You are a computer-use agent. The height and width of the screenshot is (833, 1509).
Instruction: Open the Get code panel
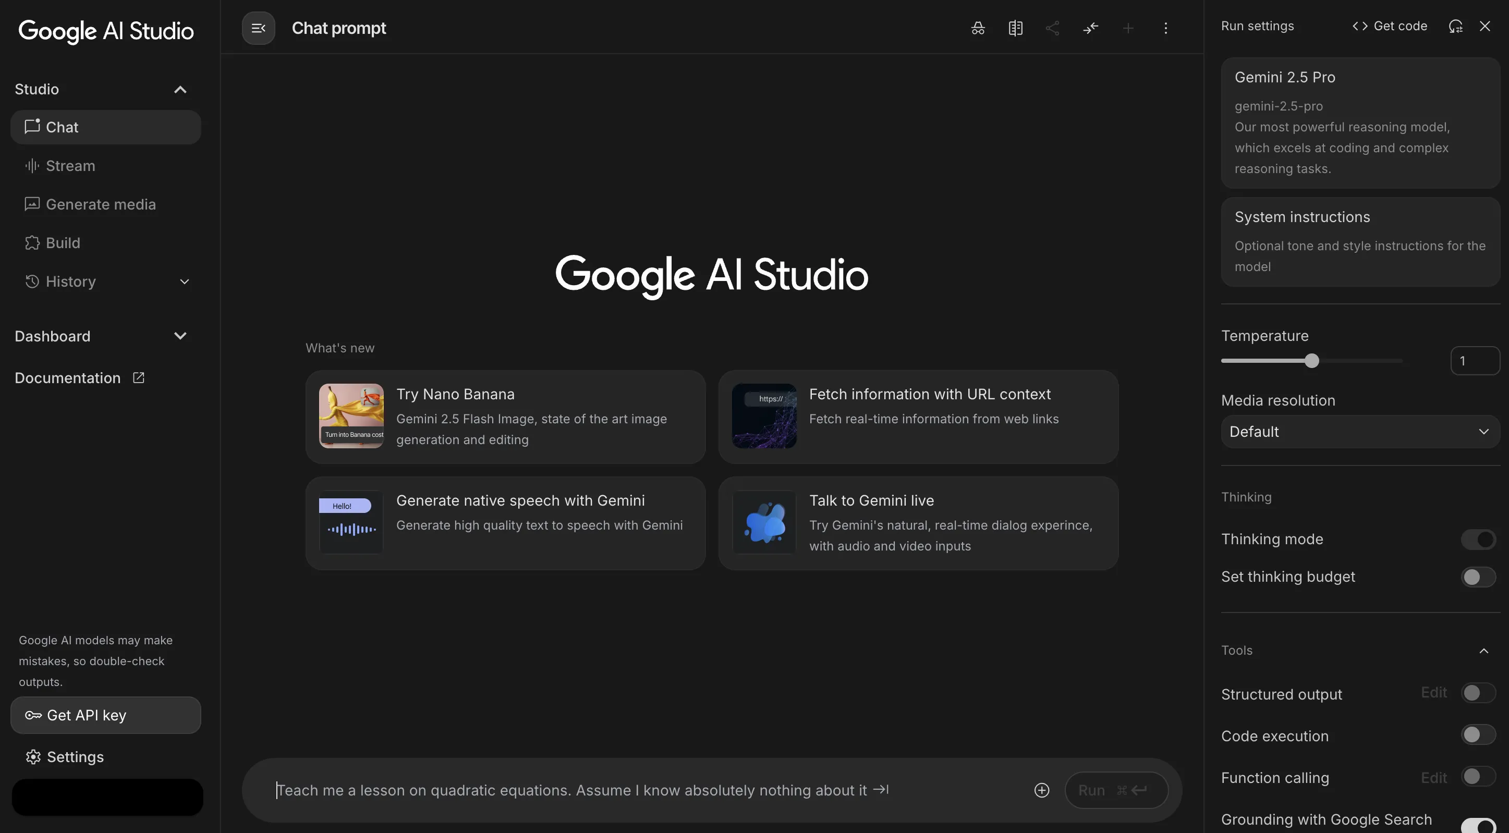click(x=1390, y=26)
